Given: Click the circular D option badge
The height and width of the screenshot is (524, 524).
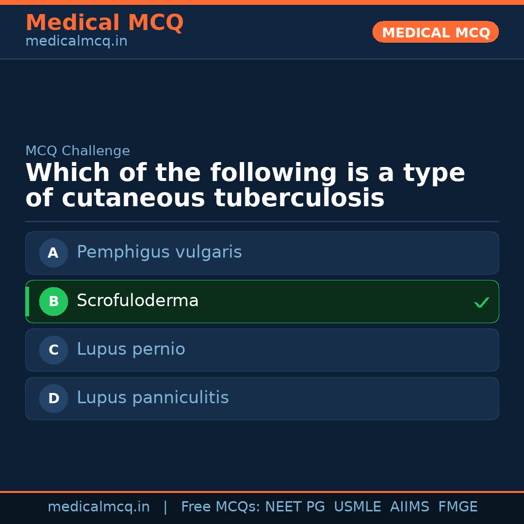Looking at the screenshot, I should (x=53, y=398).
